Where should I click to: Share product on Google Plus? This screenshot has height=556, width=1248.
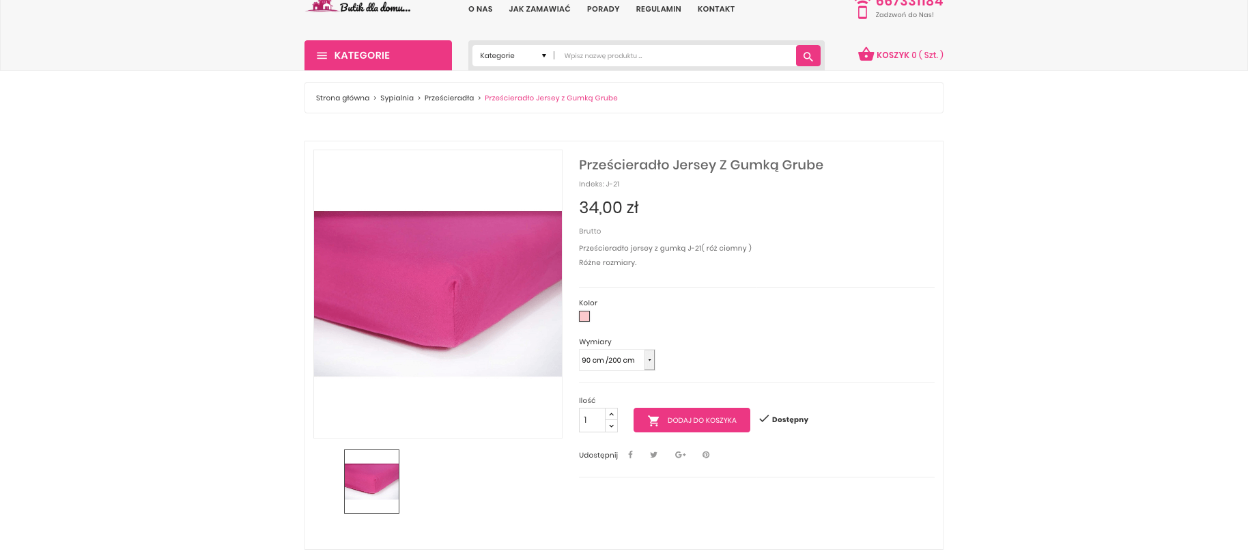680,455
